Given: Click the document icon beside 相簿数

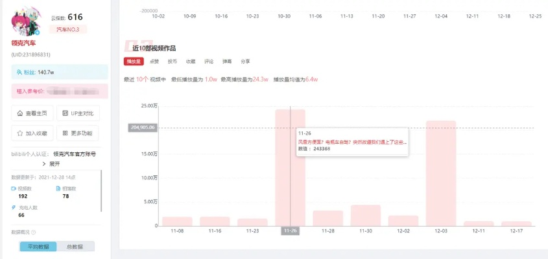Looking at the screenshot, I should [58, 188].
